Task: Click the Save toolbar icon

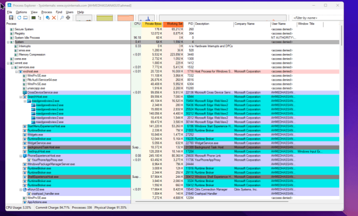Action: click(11, 17)
